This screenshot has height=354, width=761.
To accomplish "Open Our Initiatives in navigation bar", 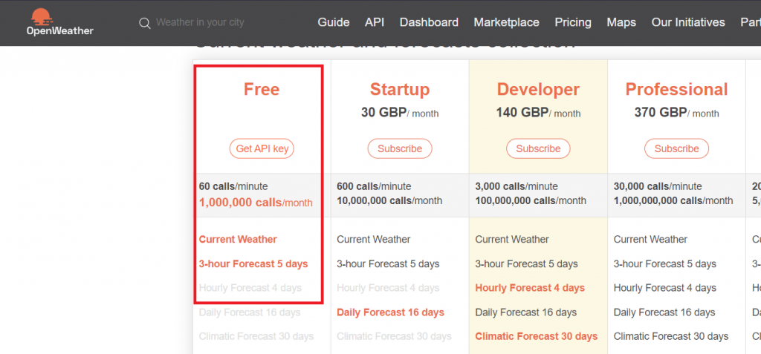I will (x=688, y=22).
